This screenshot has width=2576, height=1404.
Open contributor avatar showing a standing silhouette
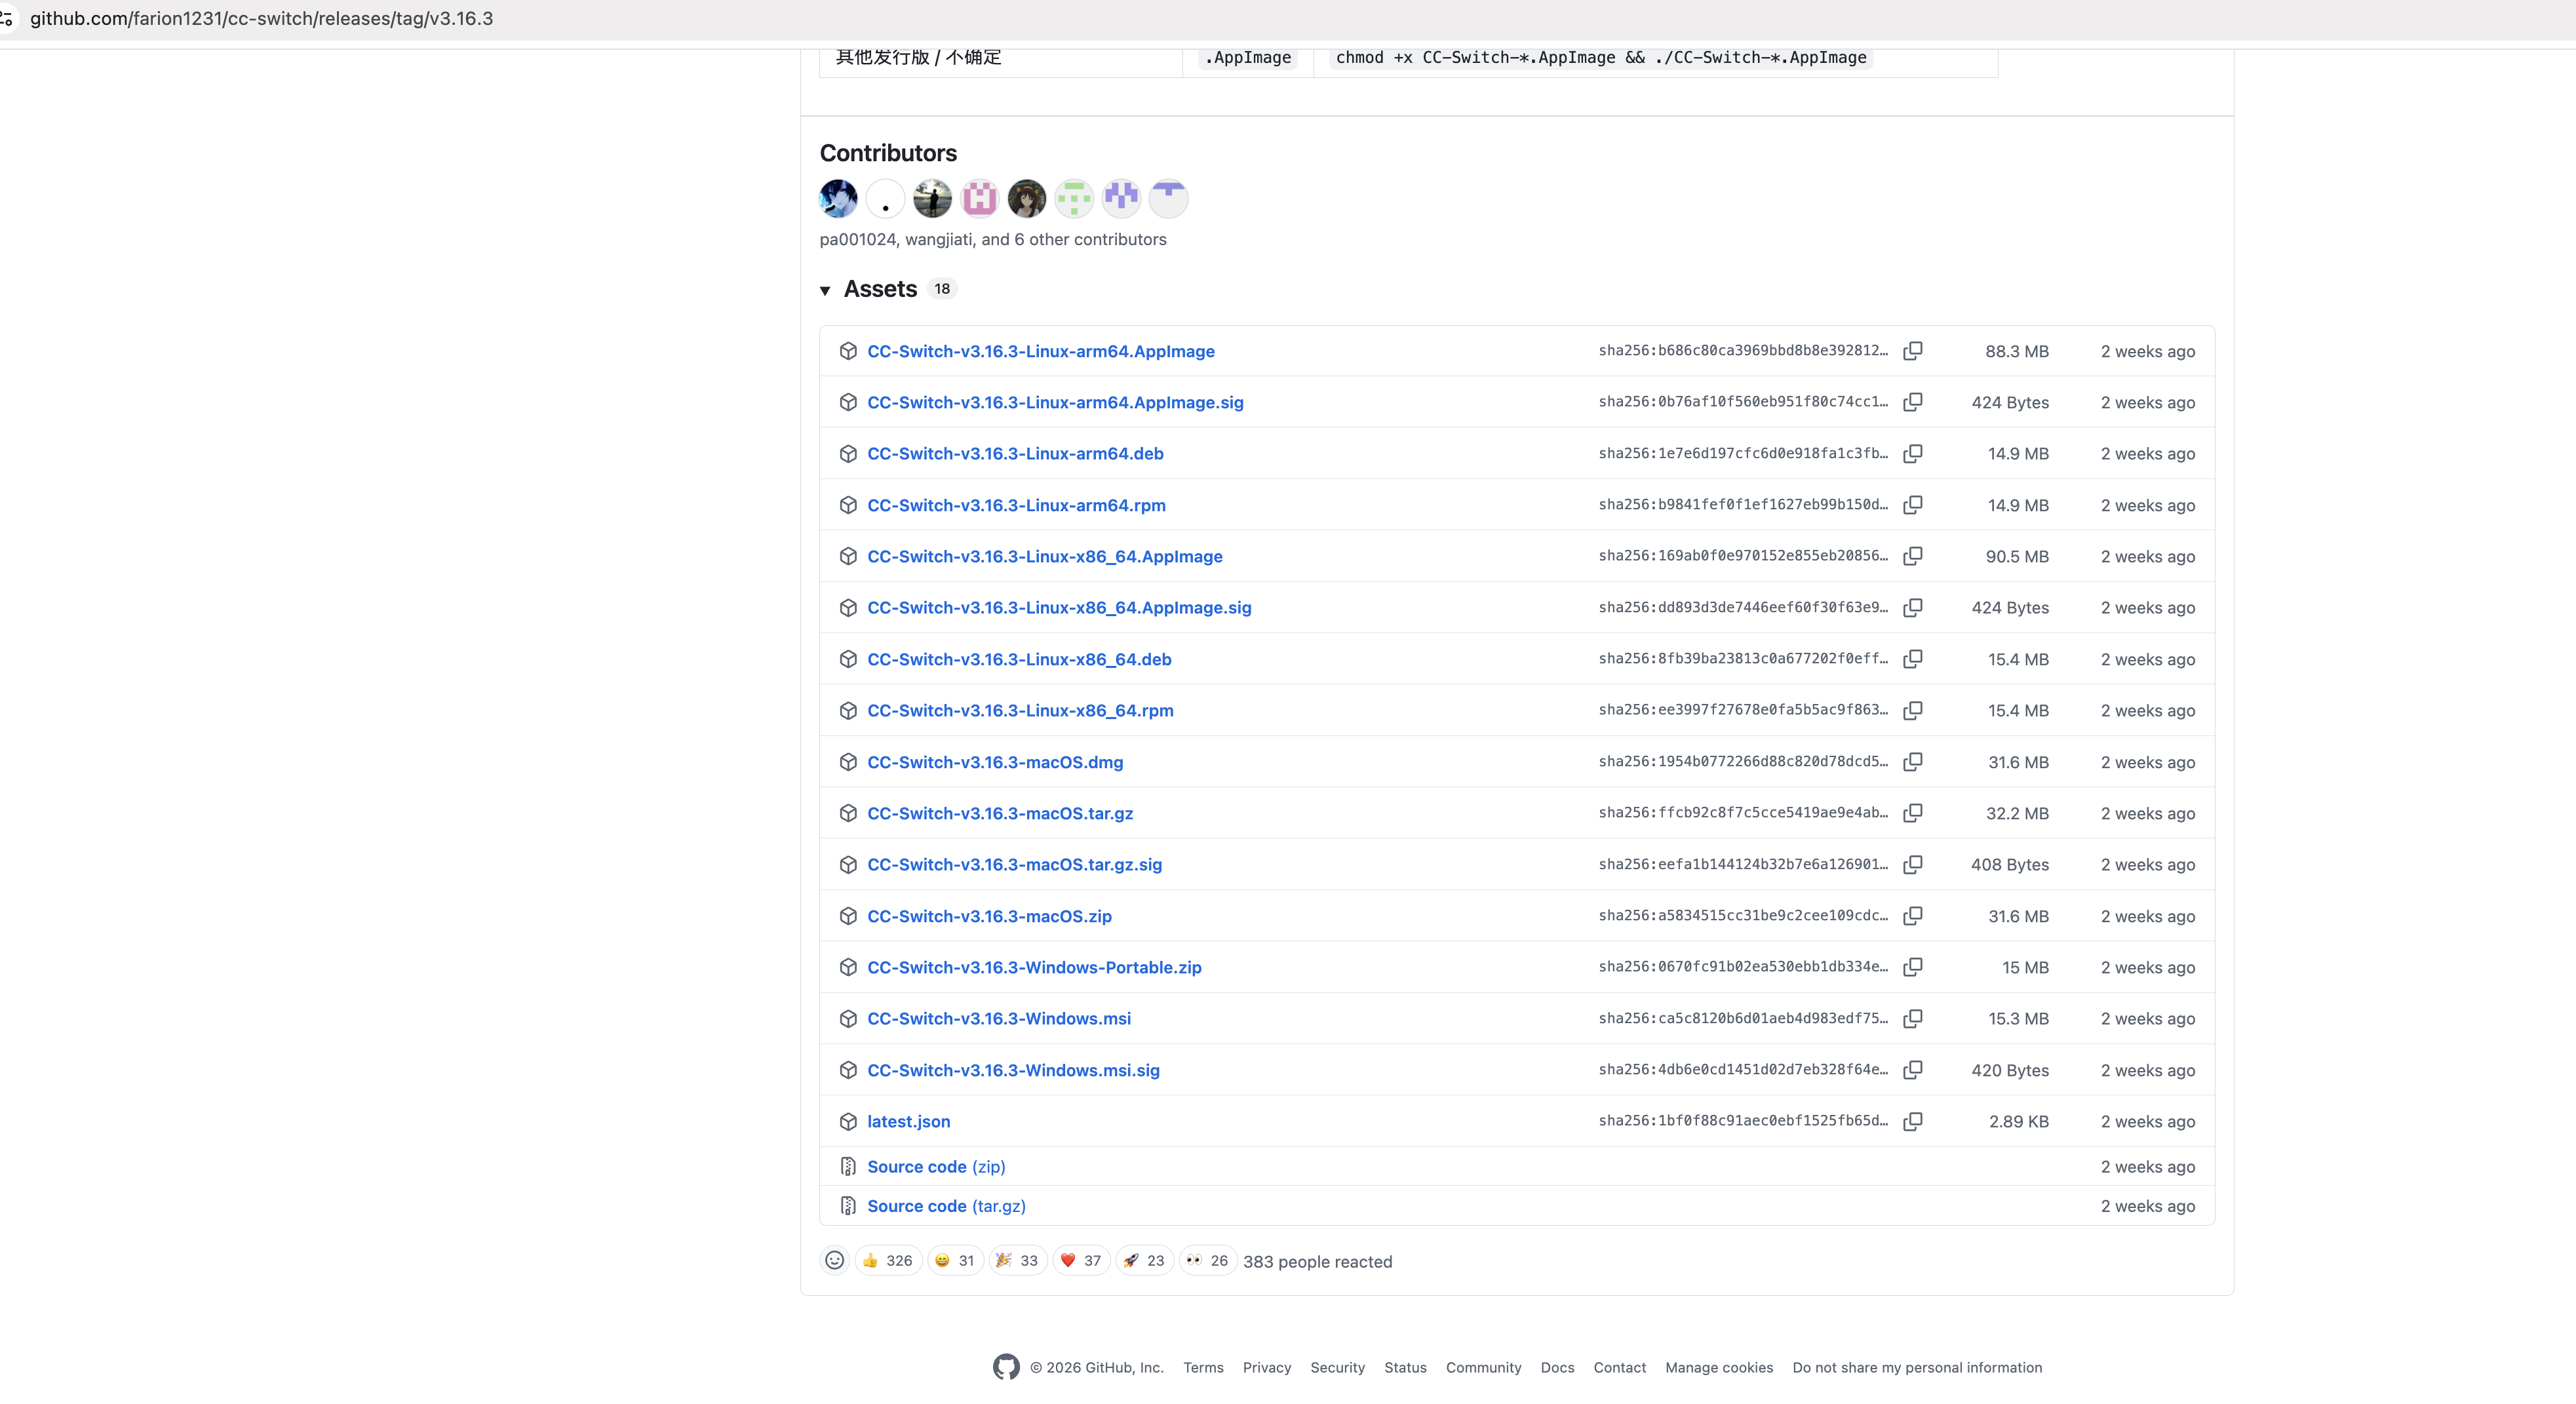(x=932, y=198)
